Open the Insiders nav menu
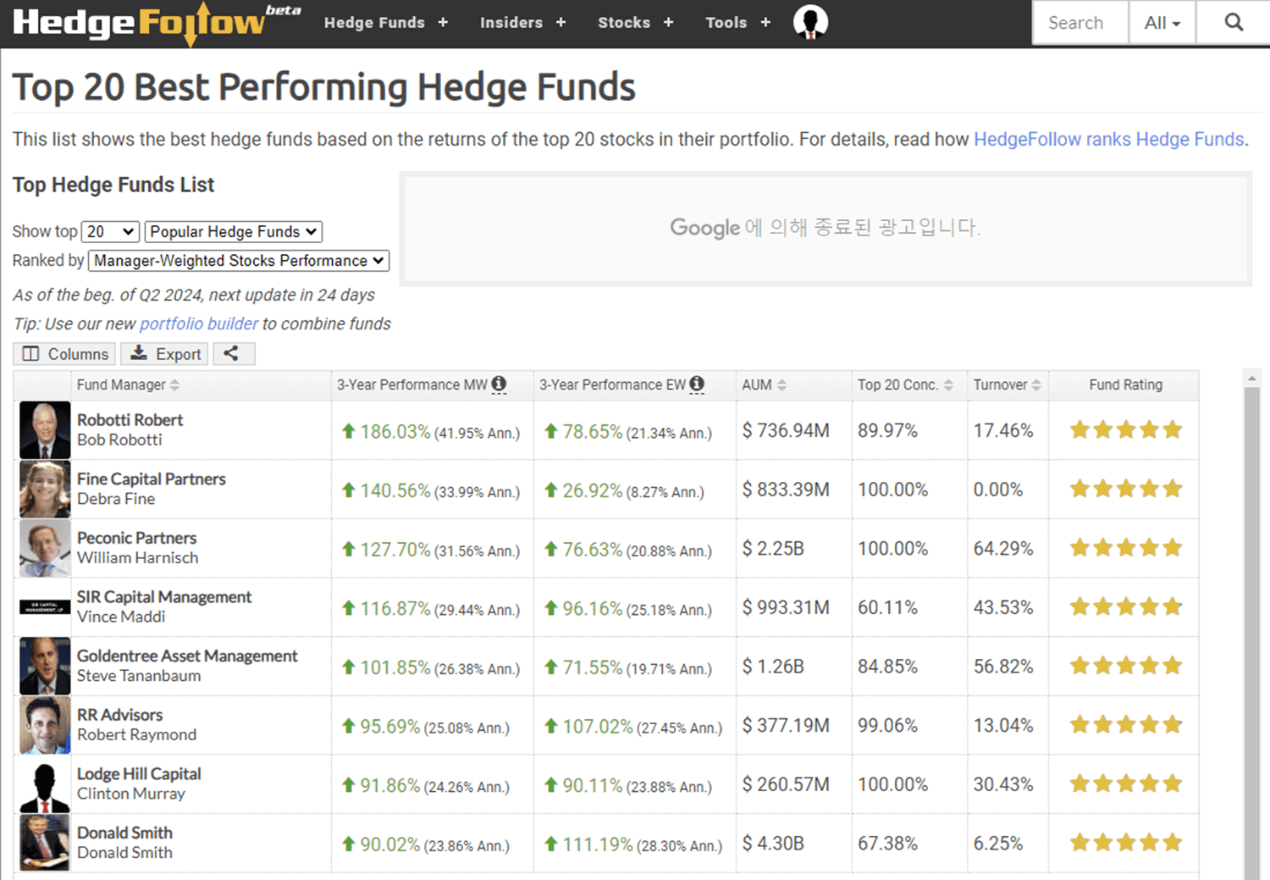Viewport: 1270px width, 880px height. pos(522,23)
